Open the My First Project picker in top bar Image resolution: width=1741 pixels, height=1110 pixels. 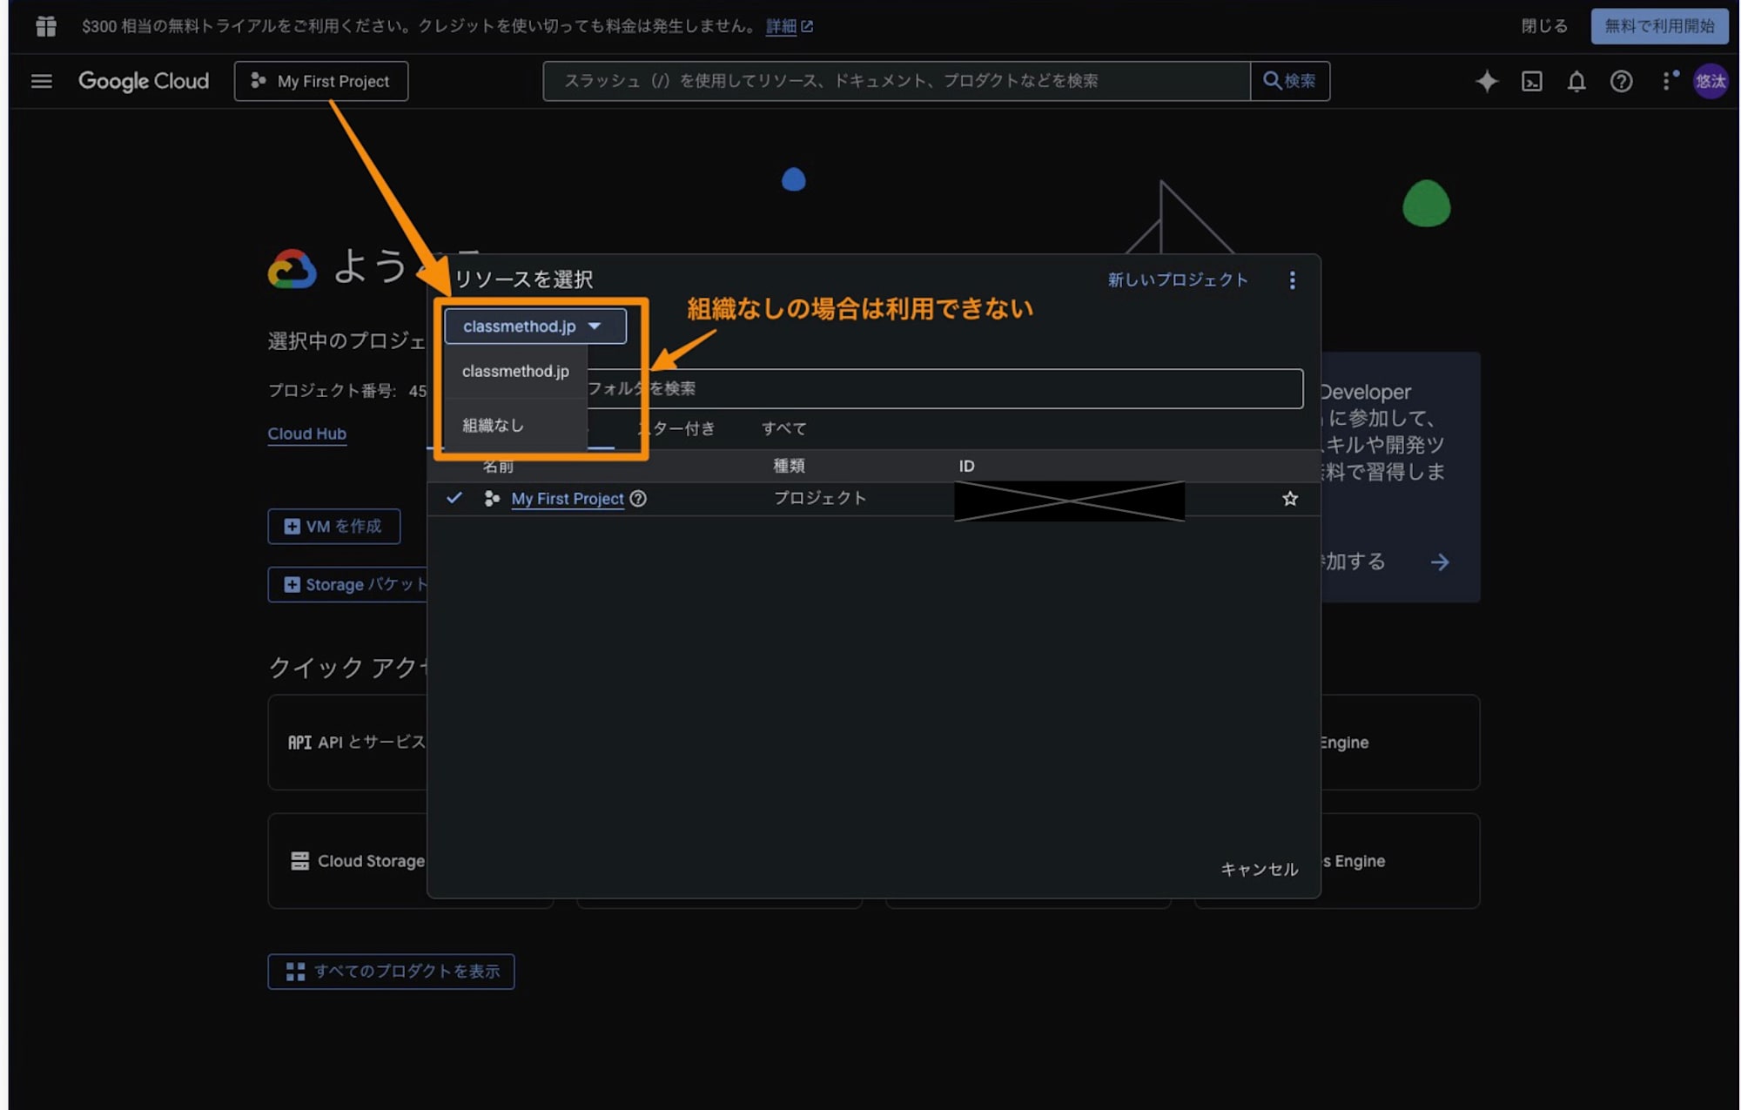click(321, 81)
